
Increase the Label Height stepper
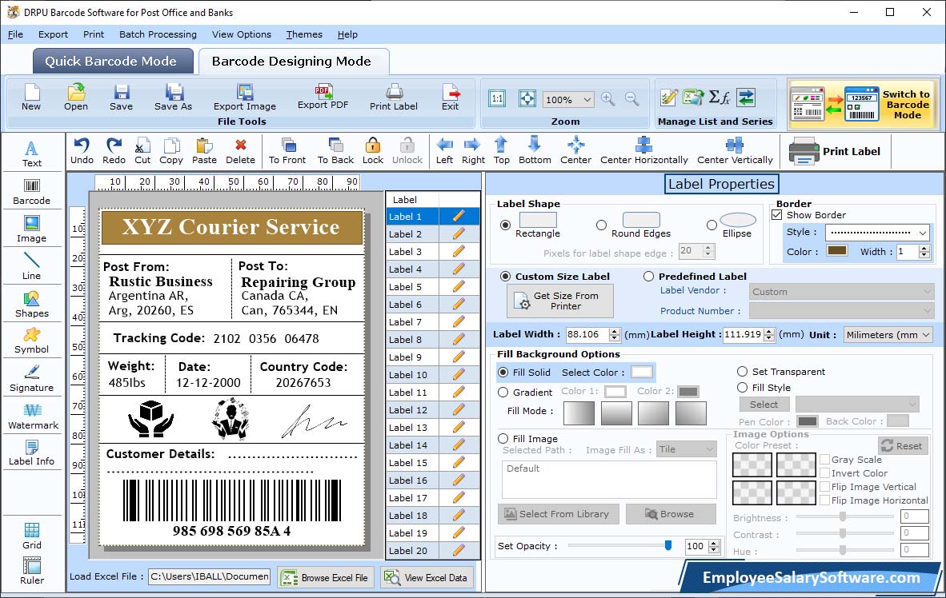(x=769, y=331)
